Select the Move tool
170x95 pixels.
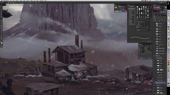1,6
